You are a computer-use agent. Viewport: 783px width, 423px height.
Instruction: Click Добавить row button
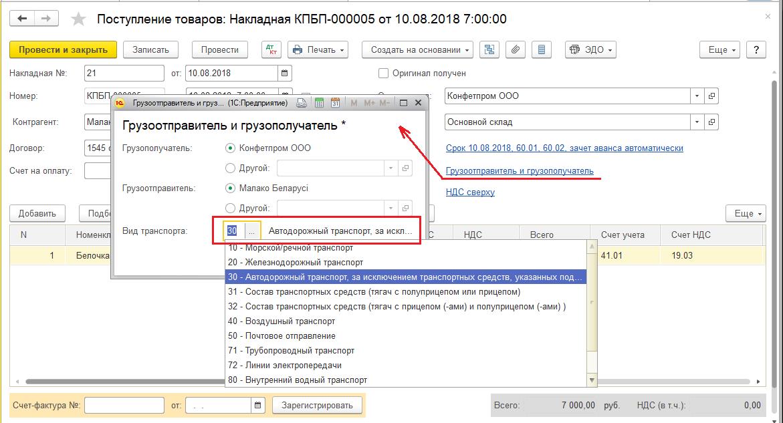[x=37, y=213]
